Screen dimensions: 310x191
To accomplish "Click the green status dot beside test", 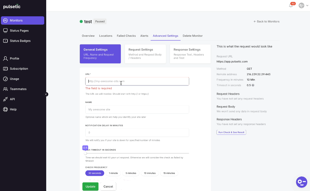I will pos(81,22).
